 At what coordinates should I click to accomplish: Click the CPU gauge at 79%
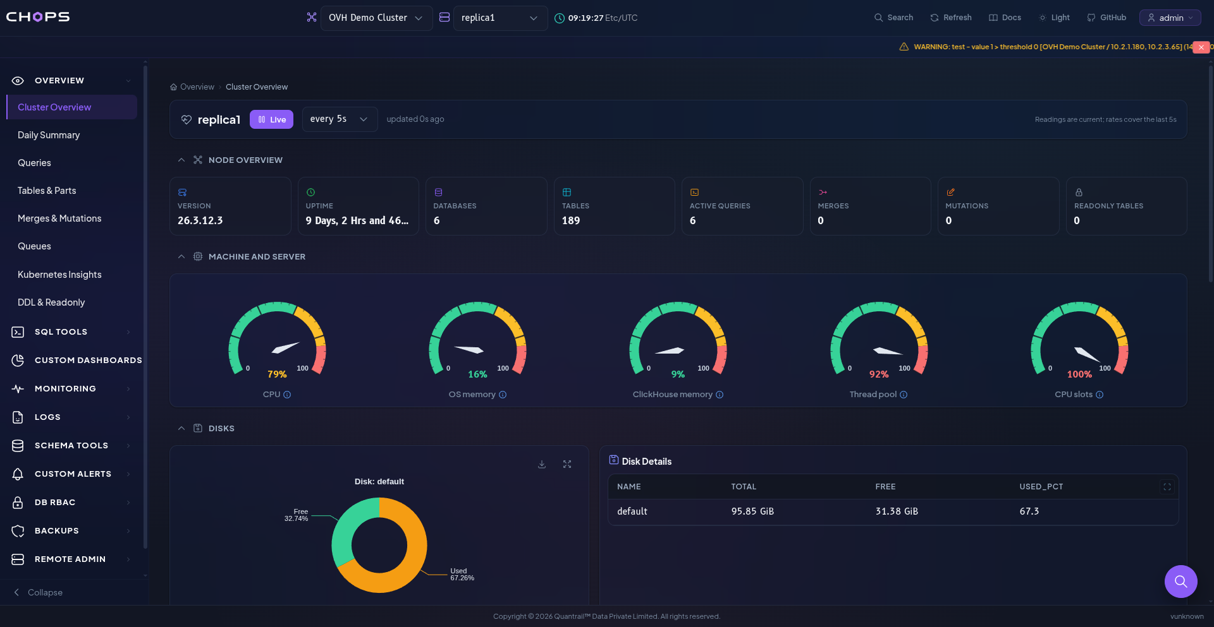point(277,341)
